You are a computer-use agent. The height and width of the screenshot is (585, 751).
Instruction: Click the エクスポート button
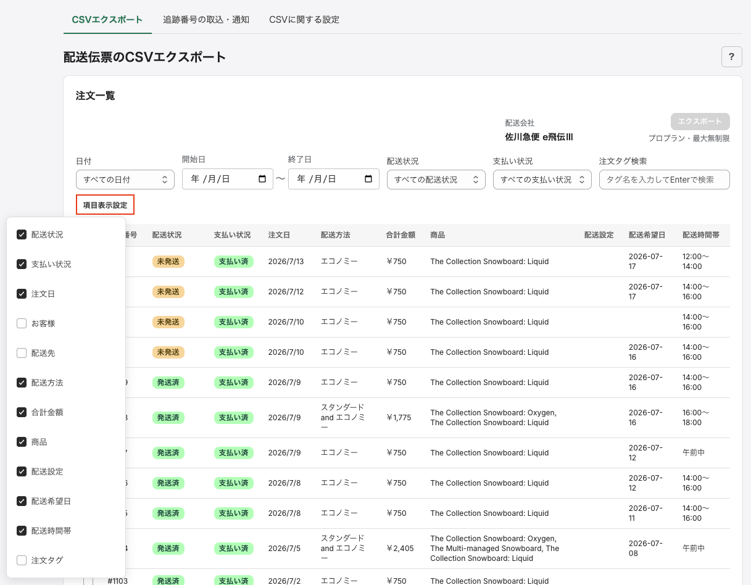point(700,121)
